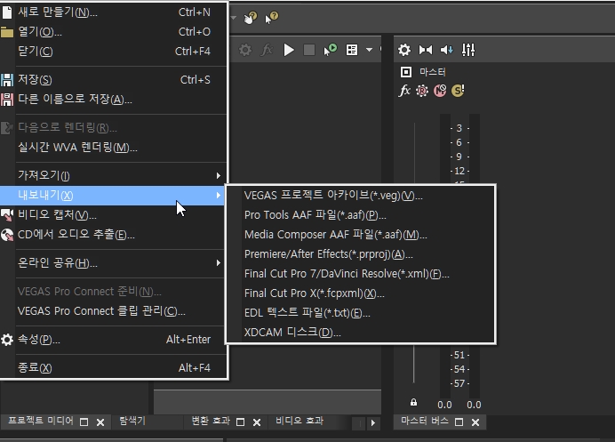Switch to 탐색기 tab

coord(132,421)
